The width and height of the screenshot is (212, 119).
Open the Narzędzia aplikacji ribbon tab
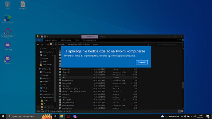pos(89,40)
